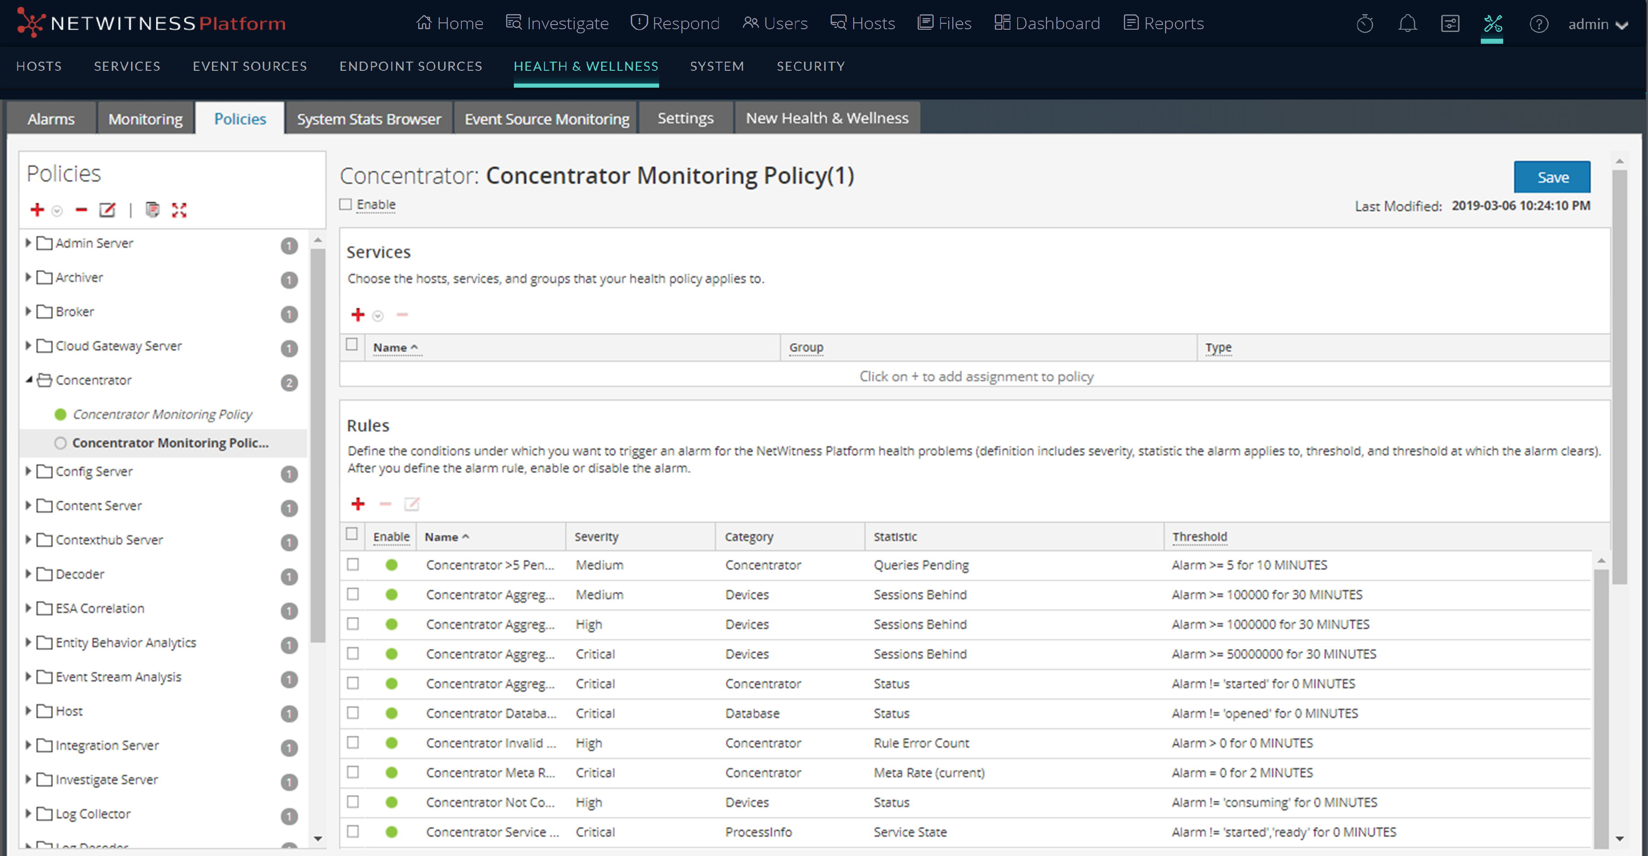Add a rule with red plus in Rules
Image resolution: width=1648 pixels, height=856 pixels.
(x=358, y=504)
